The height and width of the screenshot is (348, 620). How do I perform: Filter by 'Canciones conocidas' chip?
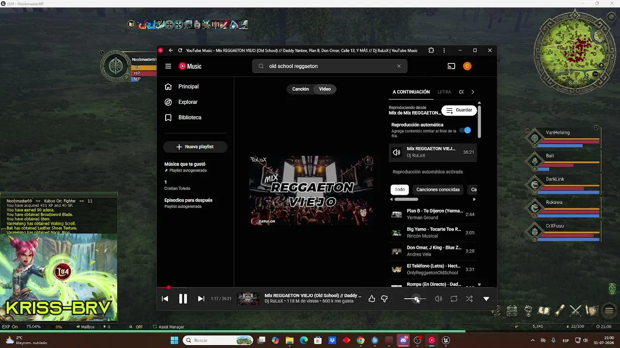click(x=438, y=189)
